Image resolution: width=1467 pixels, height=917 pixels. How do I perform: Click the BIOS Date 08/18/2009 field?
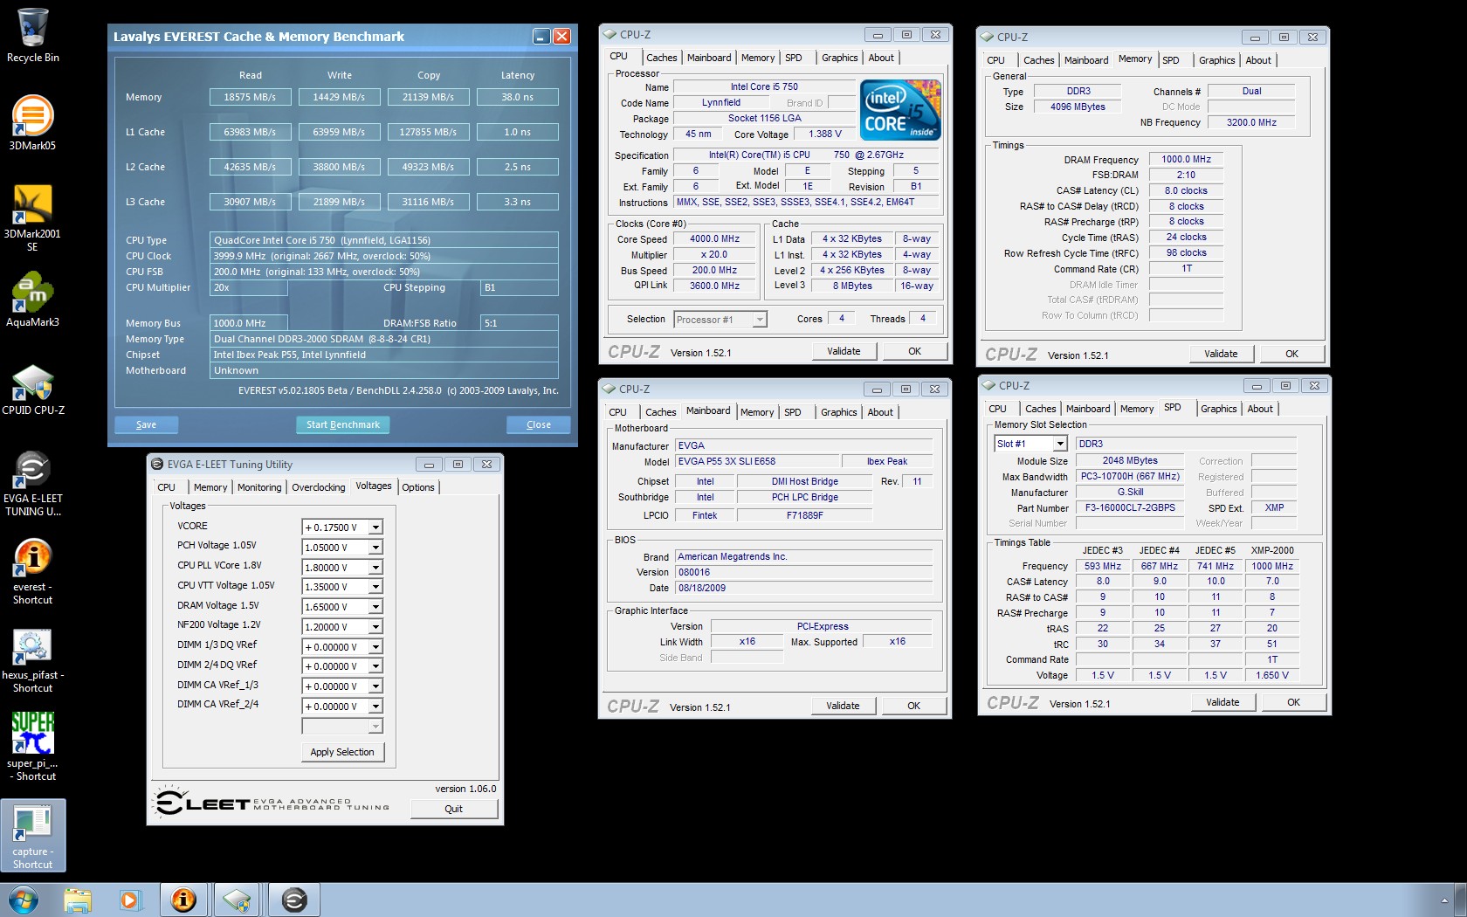(x=803, y=588)
